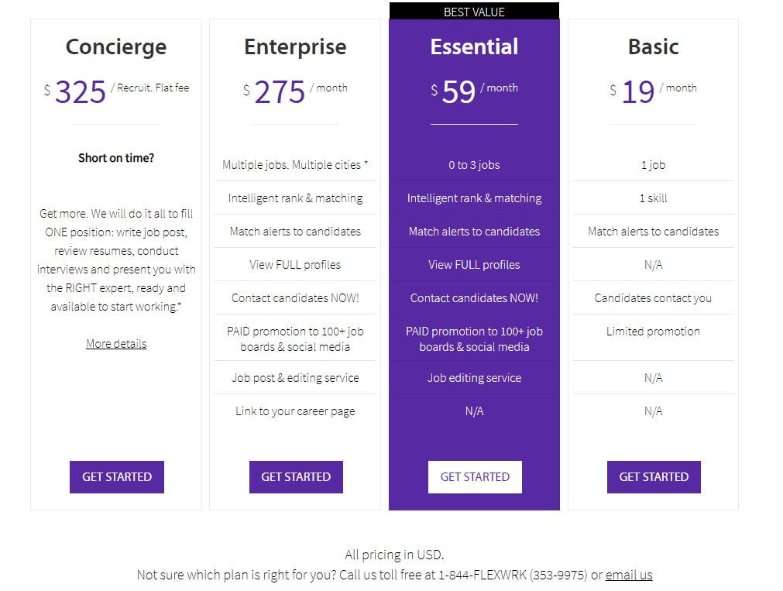Select Get Started for Basic plan
This screenshot has width=783, height=591.
[x=654, y=477]
